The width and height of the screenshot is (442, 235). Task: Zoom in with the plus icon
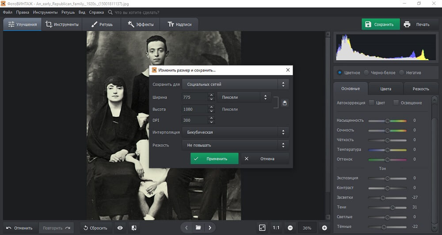point(324,228)
